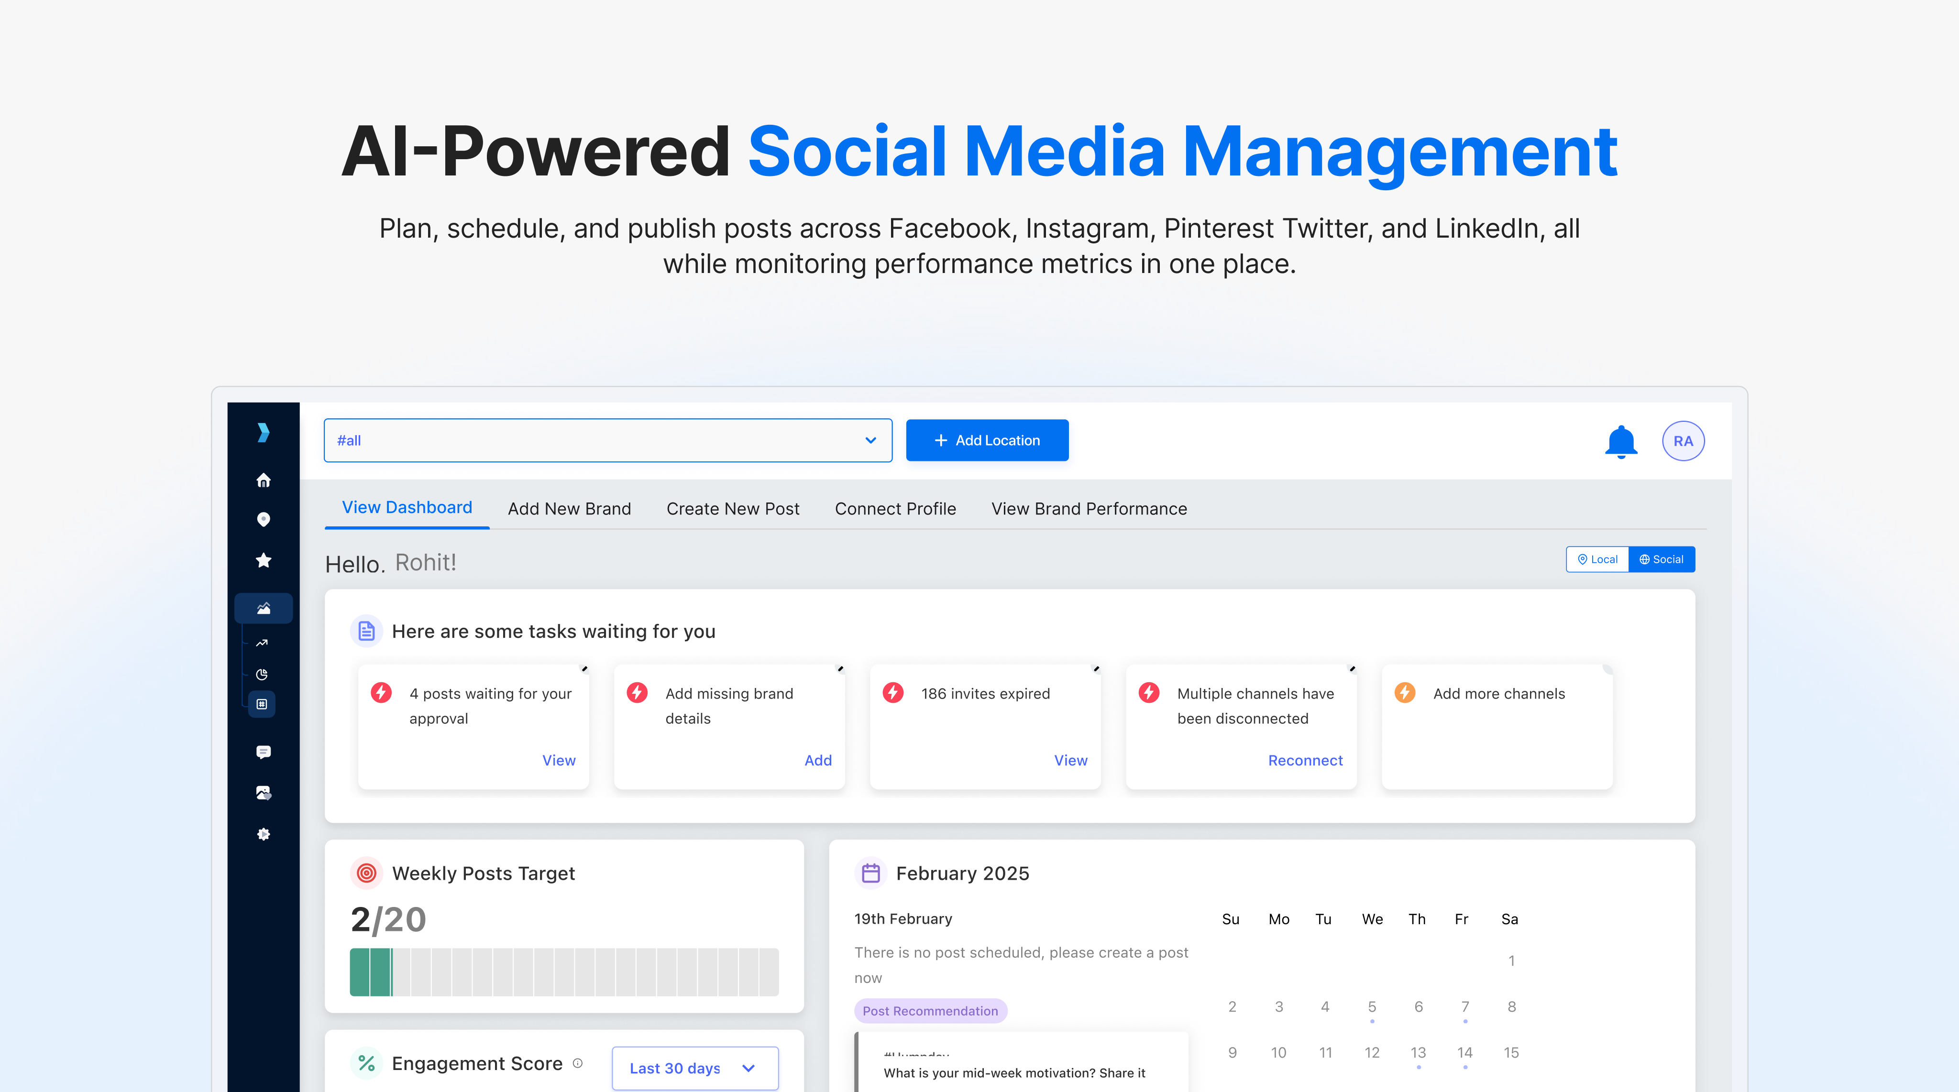Open the notifications bell
This screenshot has width=1959, height=1092.
click(x=1620, y=441)
